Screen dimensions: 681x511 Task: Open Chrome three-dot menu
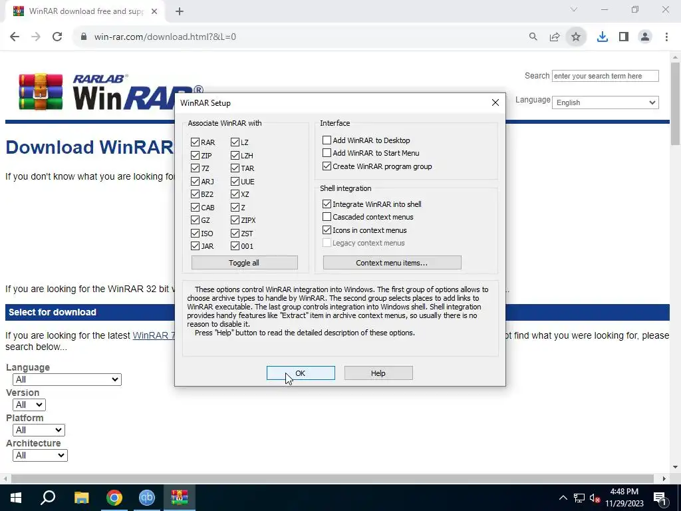click(666, 37)
